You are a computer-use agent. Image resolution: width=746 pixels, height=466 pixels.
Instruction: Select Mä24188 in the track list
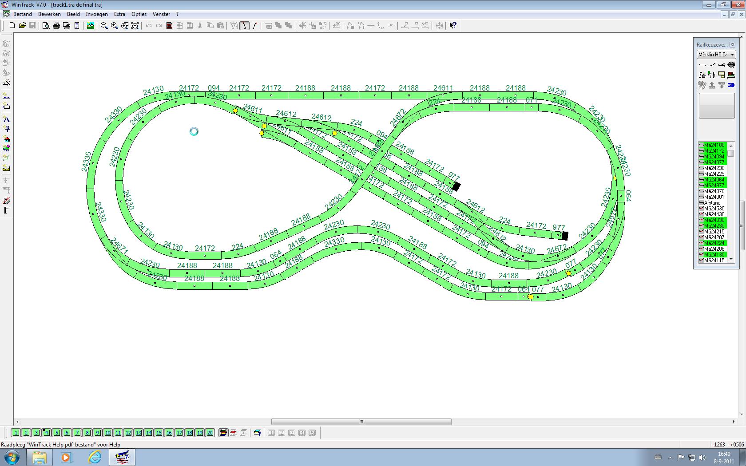(713, 145)
